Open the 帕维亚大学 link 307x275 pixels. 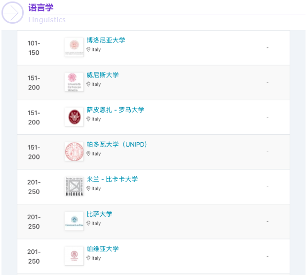[x=103, y=249]
